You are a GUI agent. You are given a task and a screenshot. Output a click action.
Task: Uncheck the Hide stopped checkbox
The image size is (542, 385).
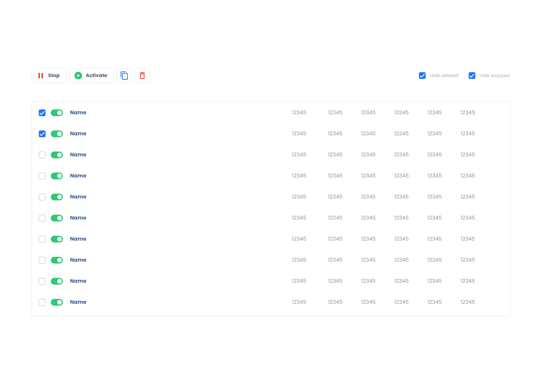[472, 76]
